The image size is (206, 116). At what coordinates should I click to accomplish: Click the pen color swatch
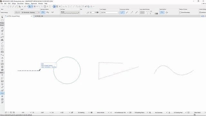click(98, 12)
